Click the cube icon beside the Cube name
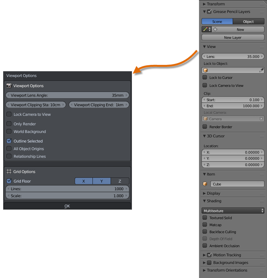The height and width of the screenshot is (278, 267). [205, 184]
